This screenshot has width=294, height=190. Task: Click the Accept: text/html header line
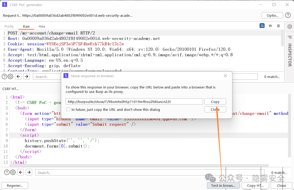pos(120,55)
